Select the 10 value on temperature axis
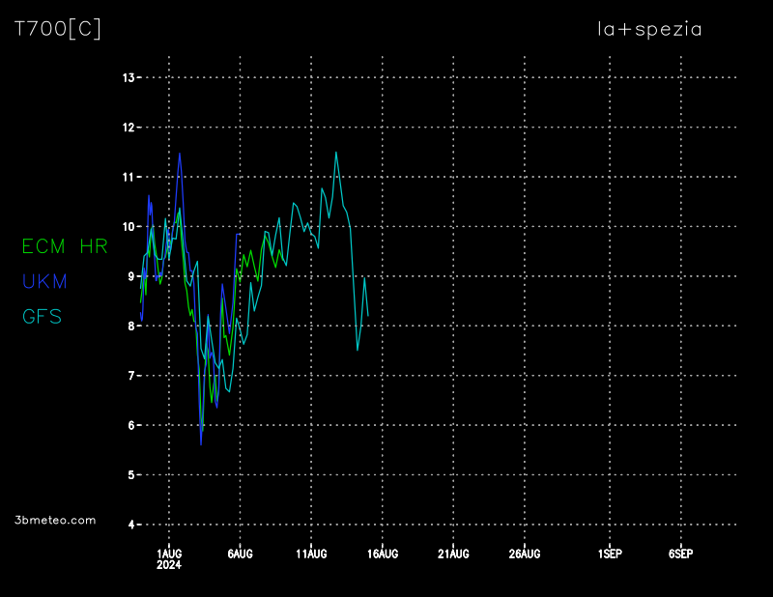Image resolution: width=773 pixels, height=597 pixels. click(127, 226)
